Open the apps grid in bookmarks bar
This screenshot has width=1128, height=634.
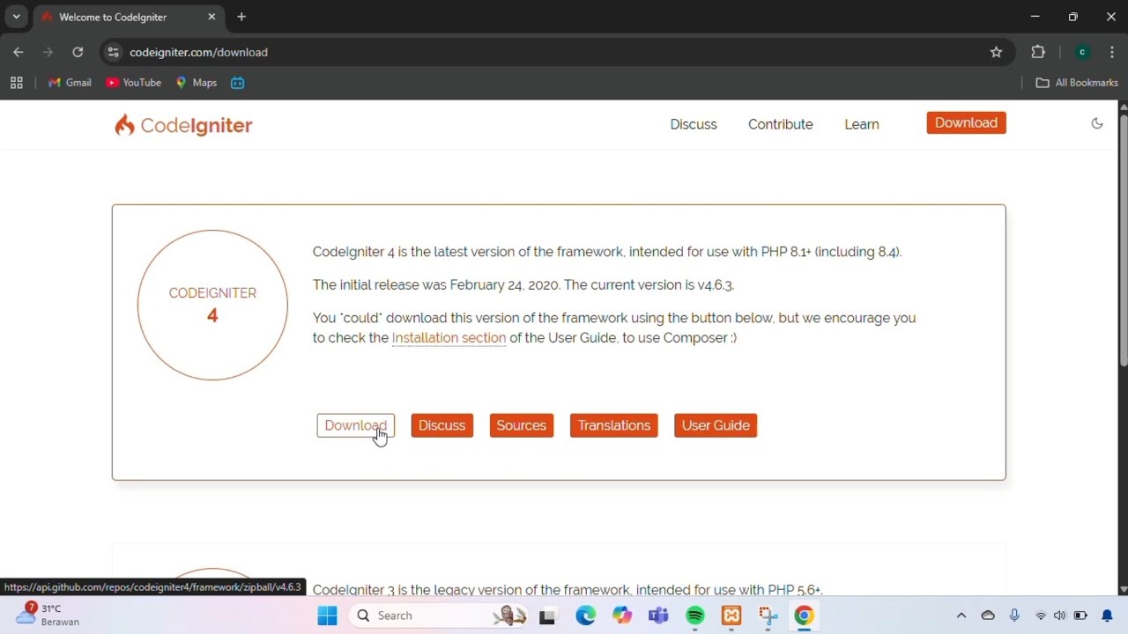16,83
